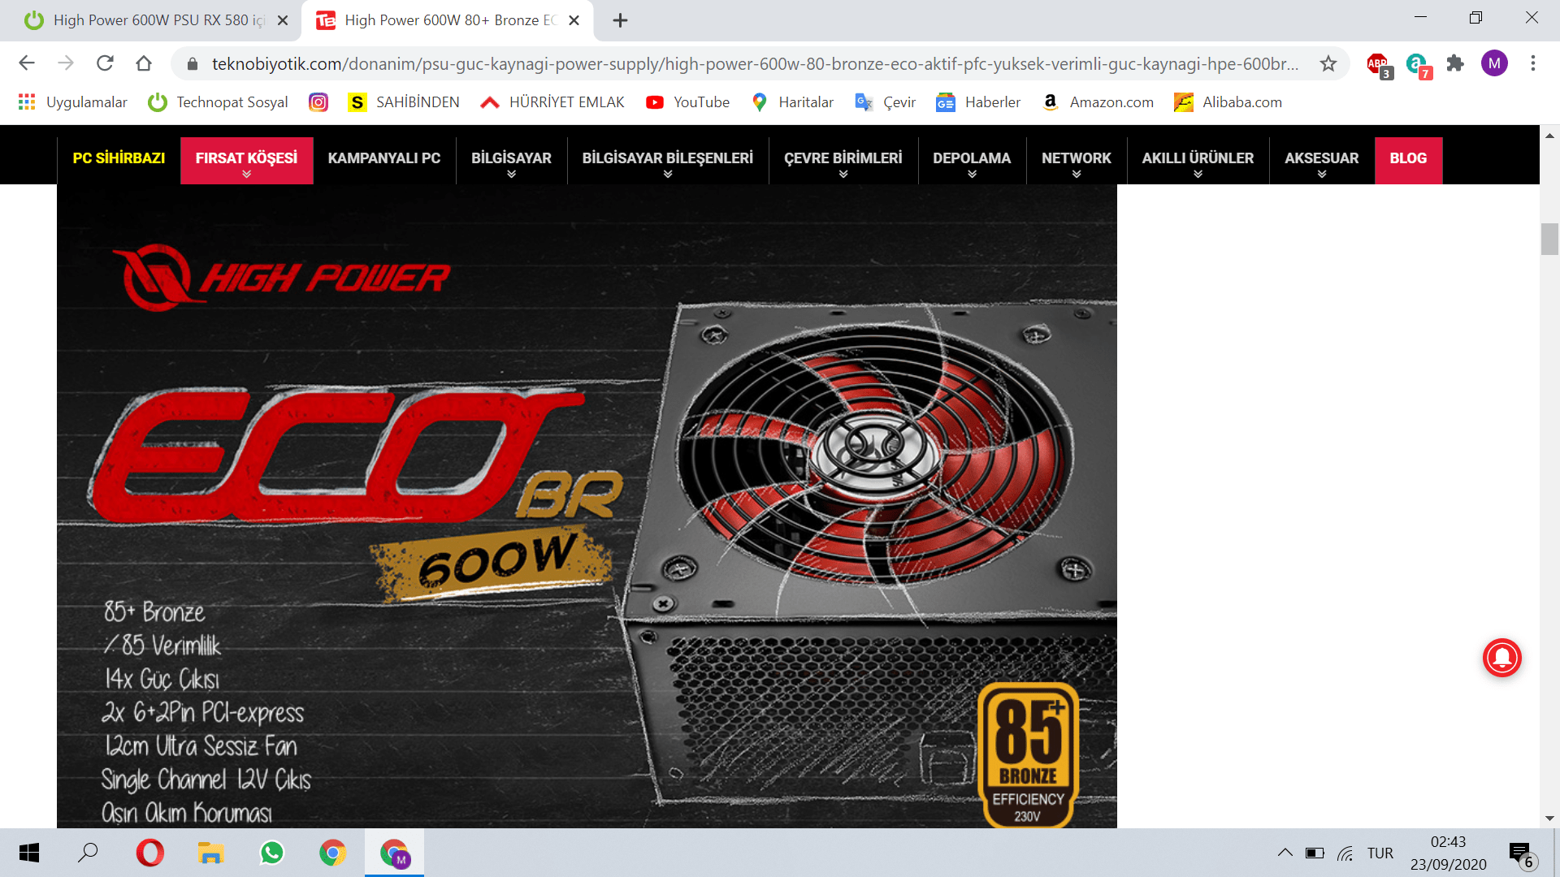1560x877 pixels.
Task: Click the address bar URL field
Action: [754, 63]
